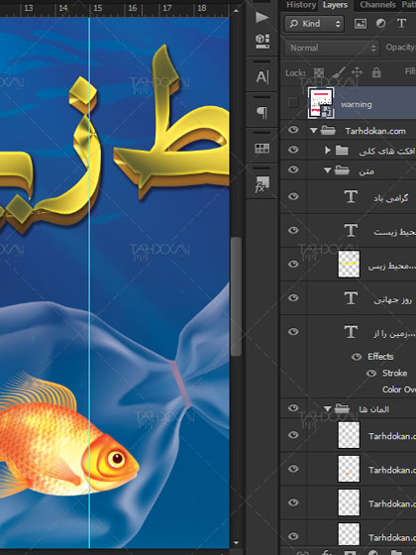Click the T icon of گرامی باد layer

(x=351, y=196)
